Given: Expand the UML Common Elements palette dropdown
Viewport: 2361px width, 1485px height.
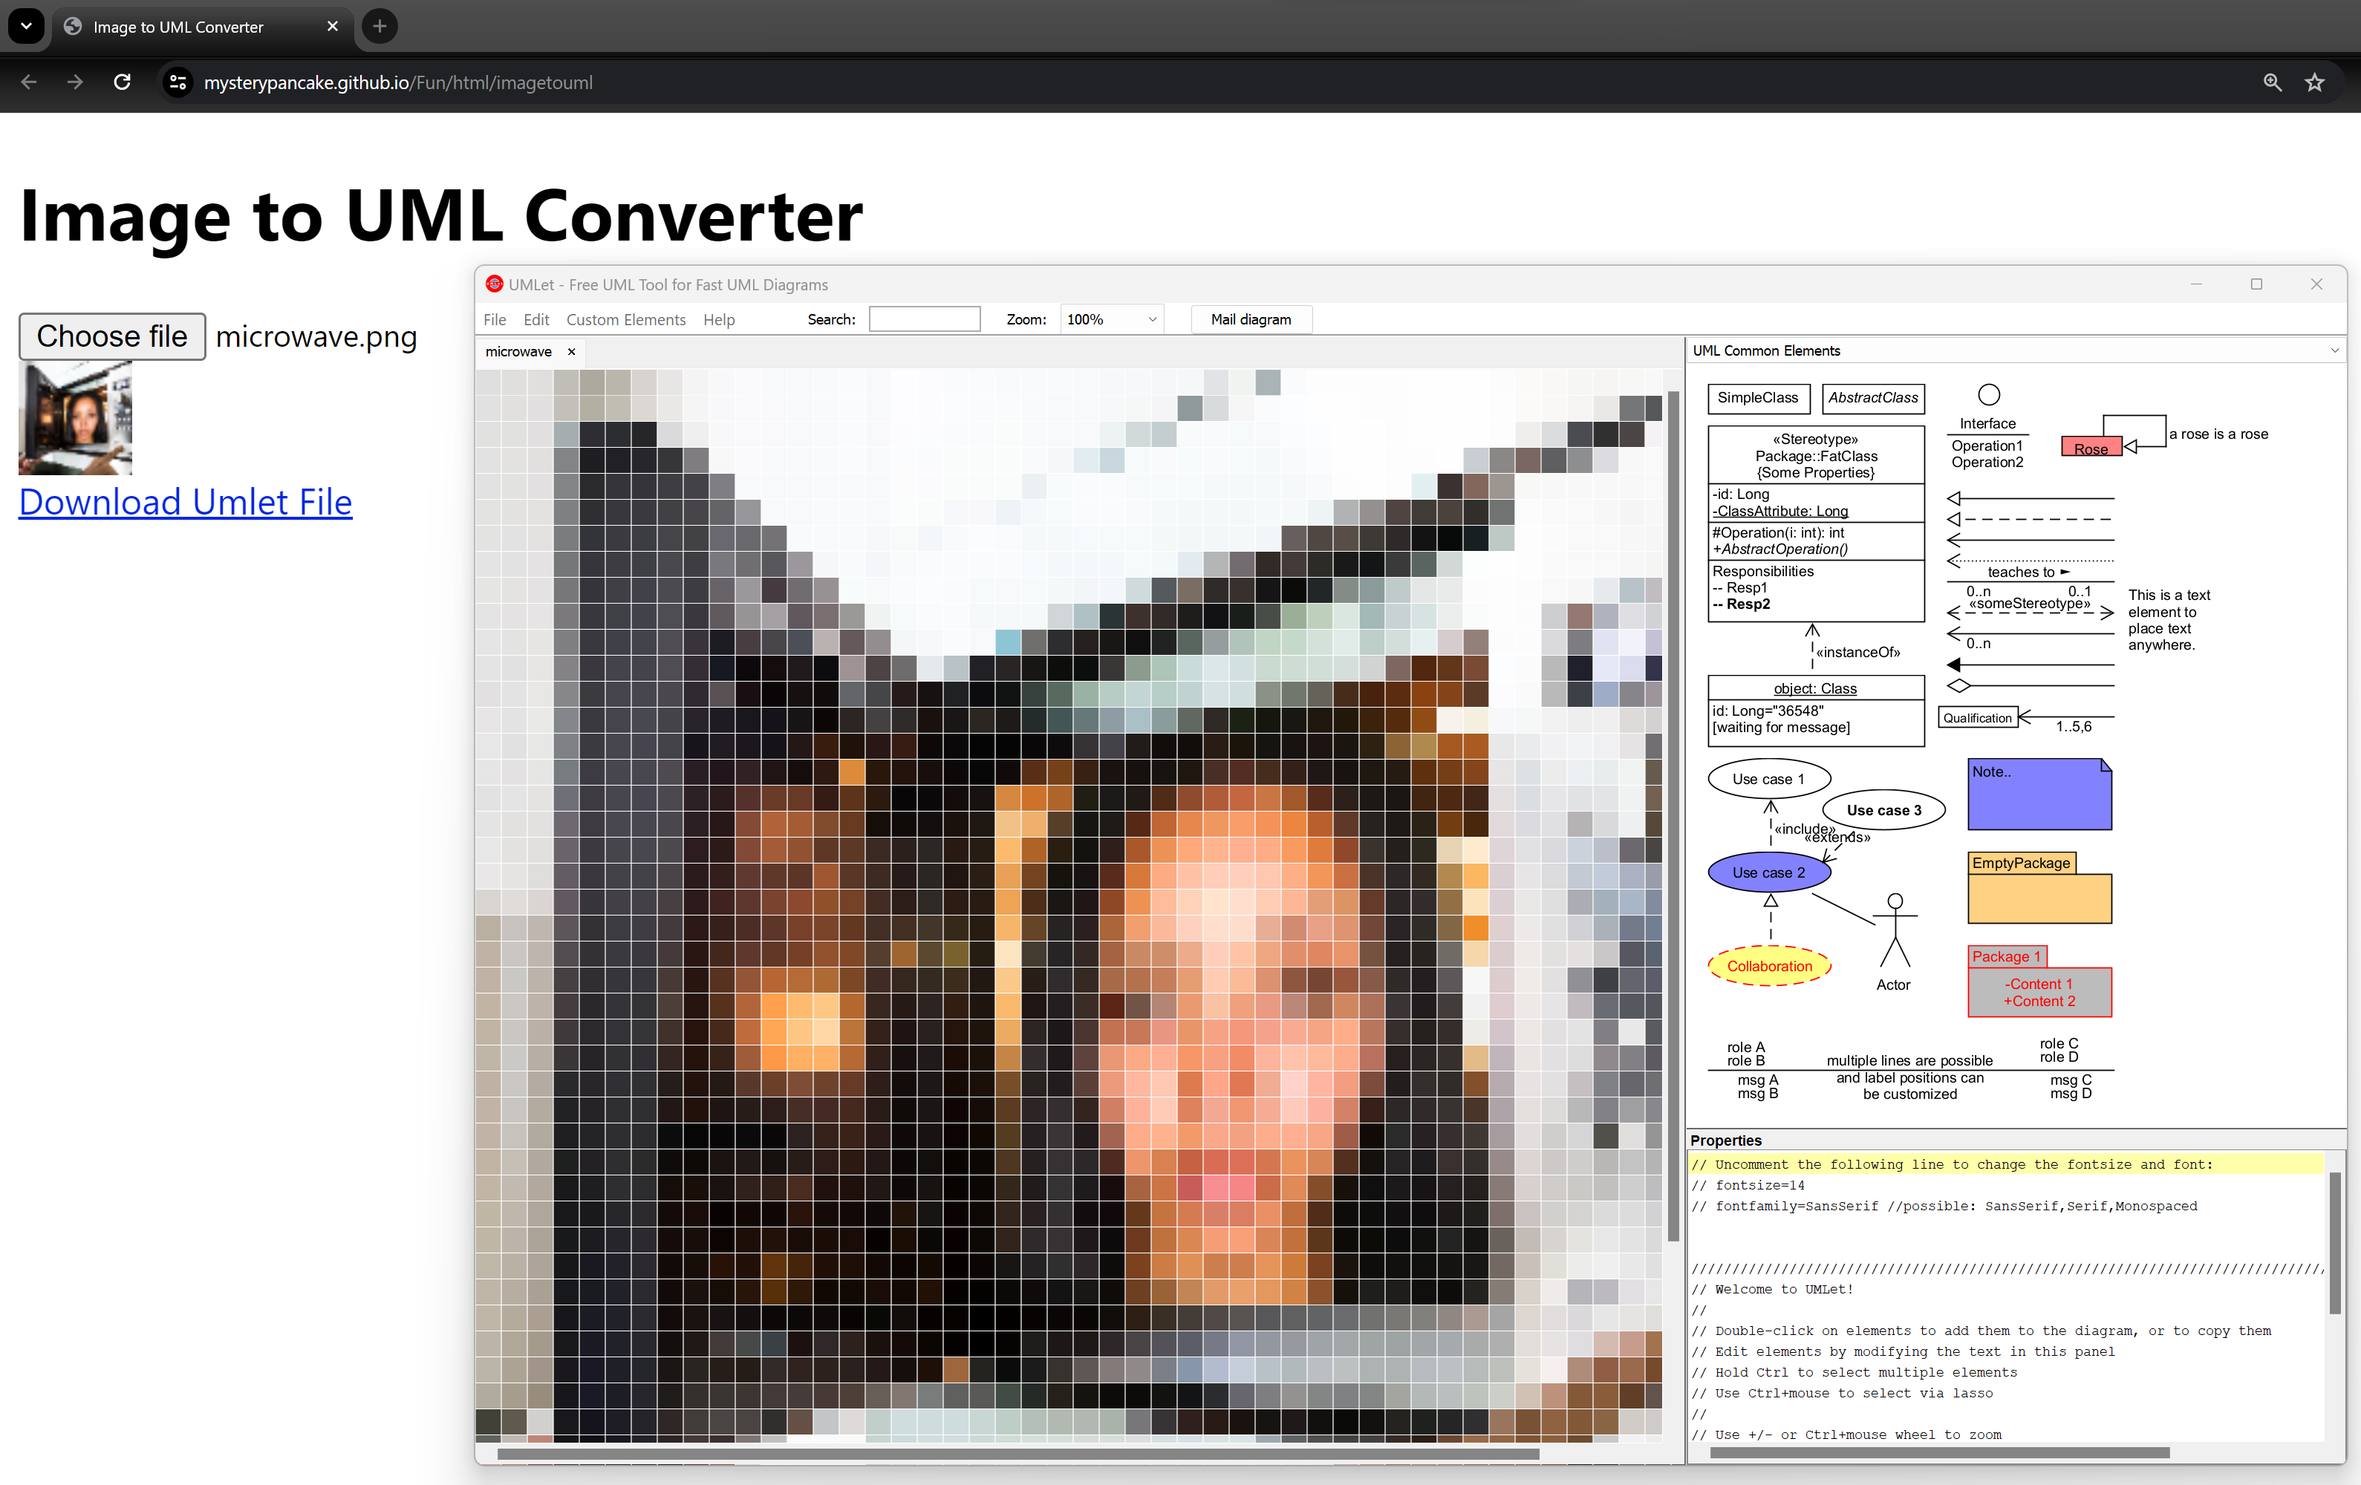Looking at the screenshot, I should pyautogui.click(x=2334, y=351).
